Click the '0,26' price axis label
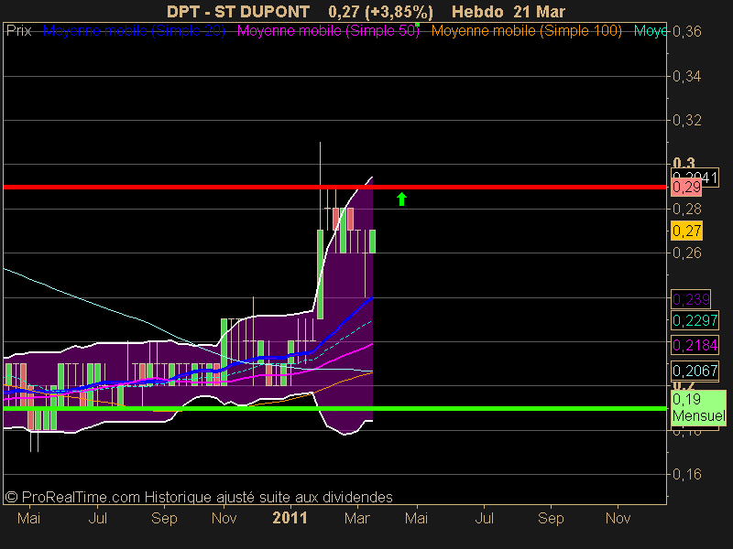The height and width of the screenshot is (549, 733). click(x=686, y=253)
